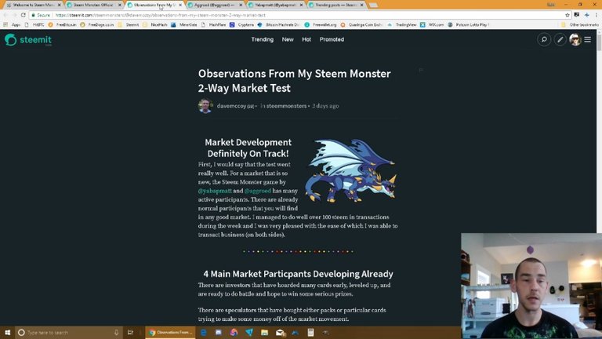
Task: Open the FreeBitcoin bookmark
Action: click(62, 24)
